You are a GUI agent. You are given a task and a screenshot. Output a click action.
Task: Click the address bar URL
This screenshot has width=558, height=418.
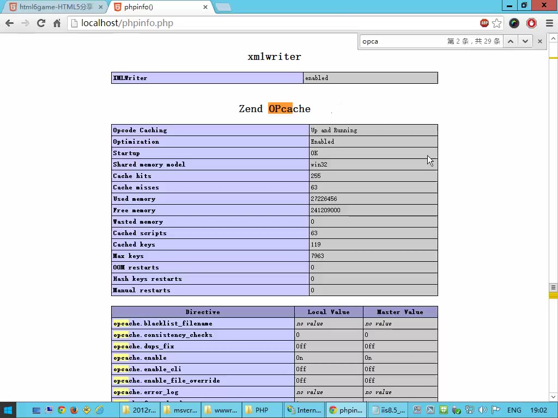[127, 23]
